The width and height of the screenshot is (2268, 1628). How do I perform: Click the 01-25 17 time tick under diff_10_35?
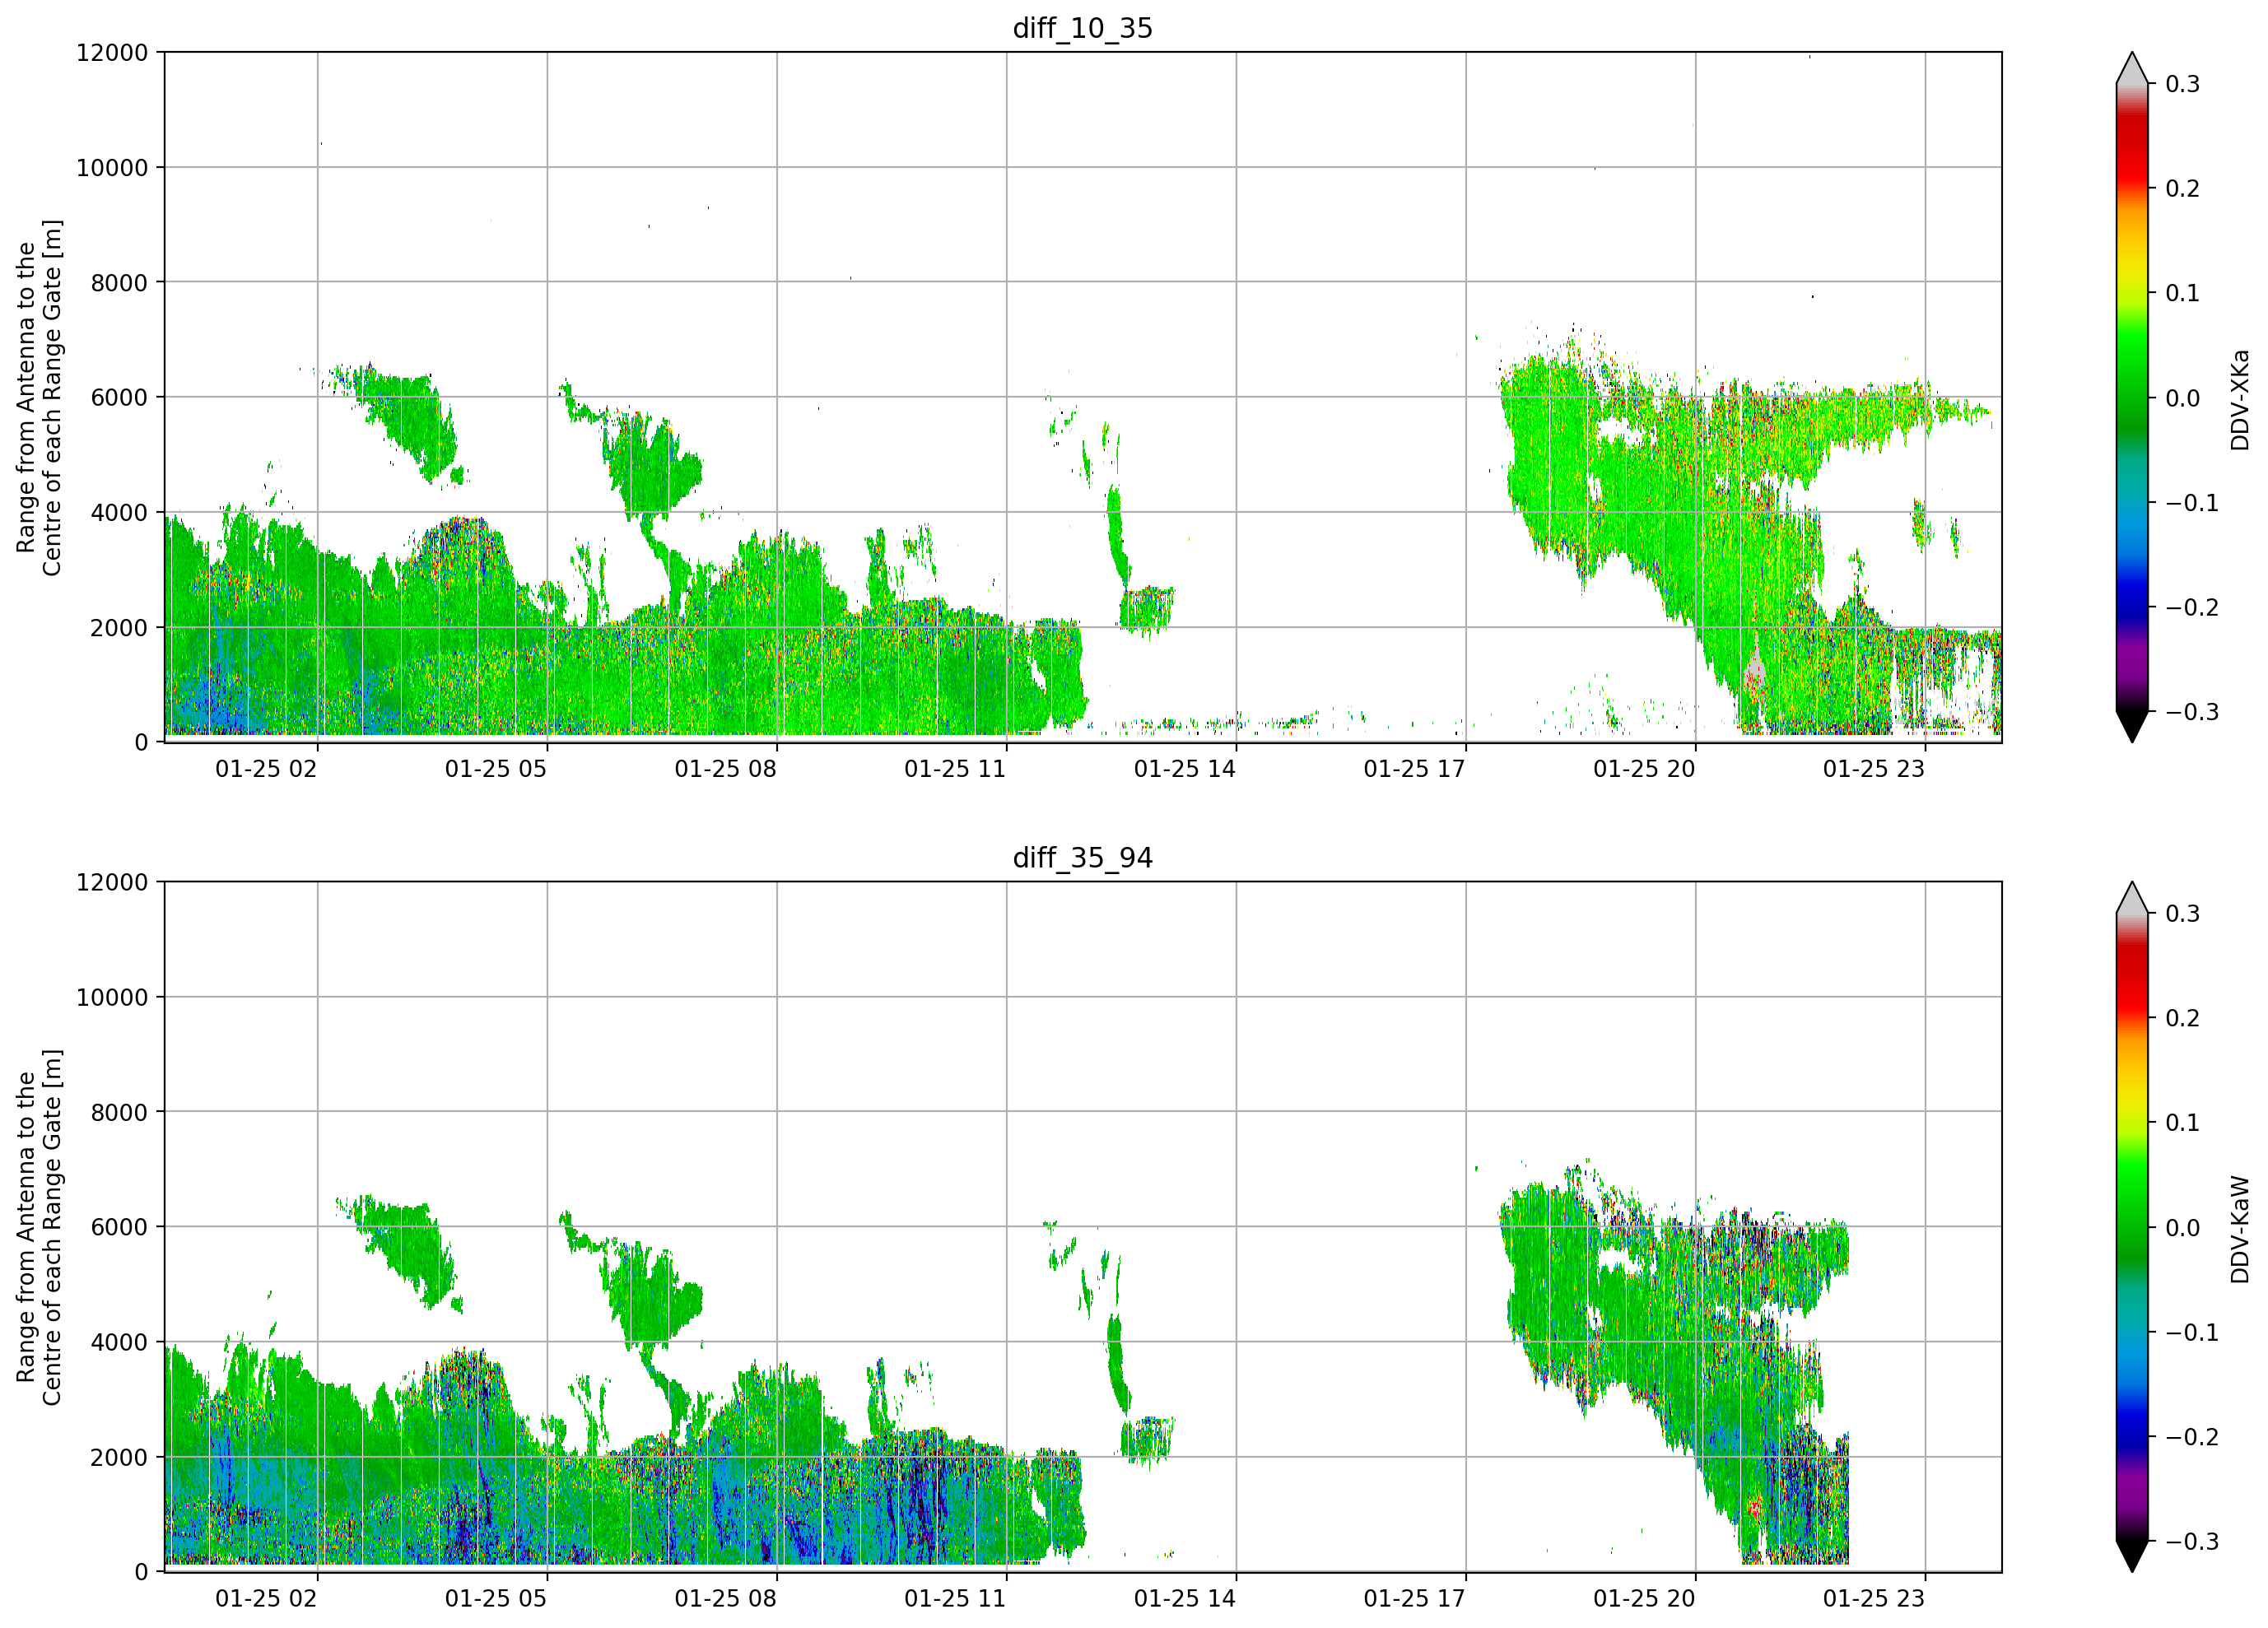(1414, 769)
